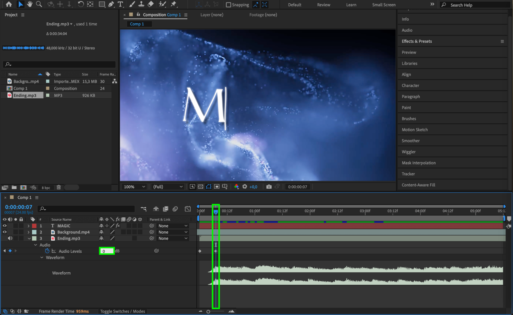The width and height of the screenshot is (513, 315).
Task: Collapse the Waveform property group
Action: point(42,257)
